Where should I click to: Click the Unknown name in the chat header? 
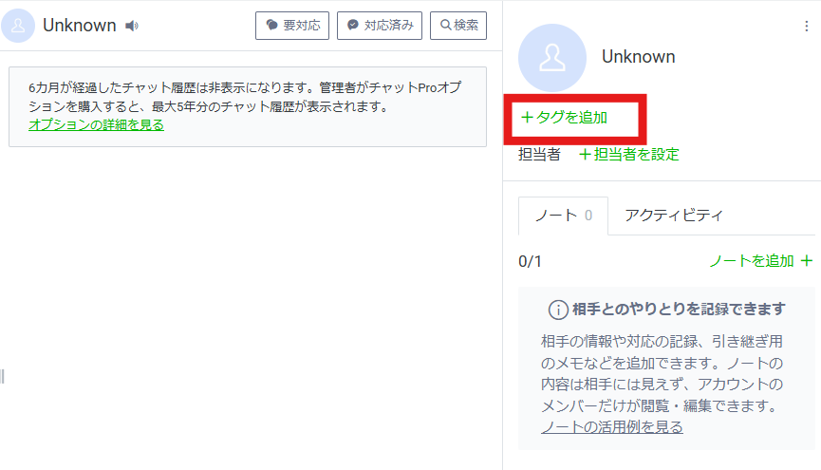pyautogui.click(x=79, y=26)
